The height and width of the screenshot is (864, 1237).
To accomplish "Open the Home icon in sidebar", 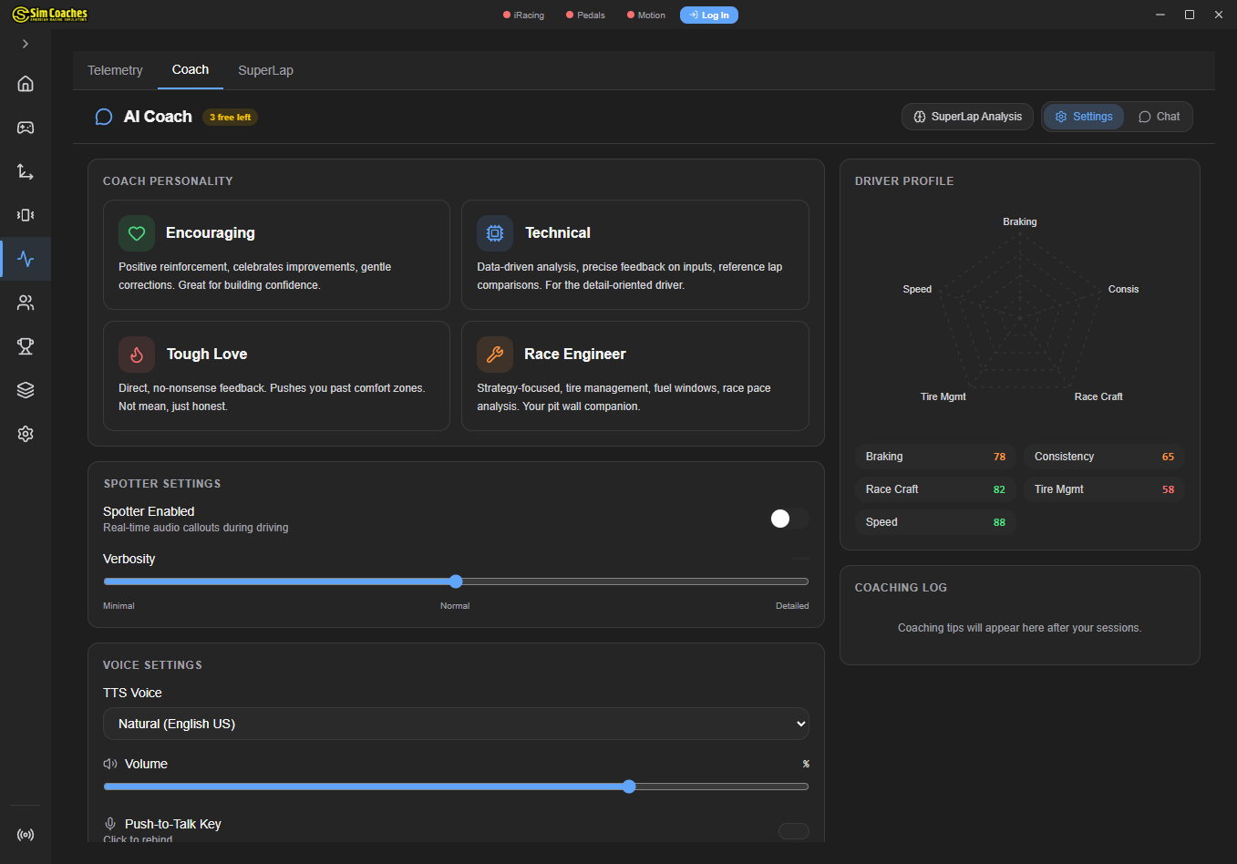I will point(26,84).
